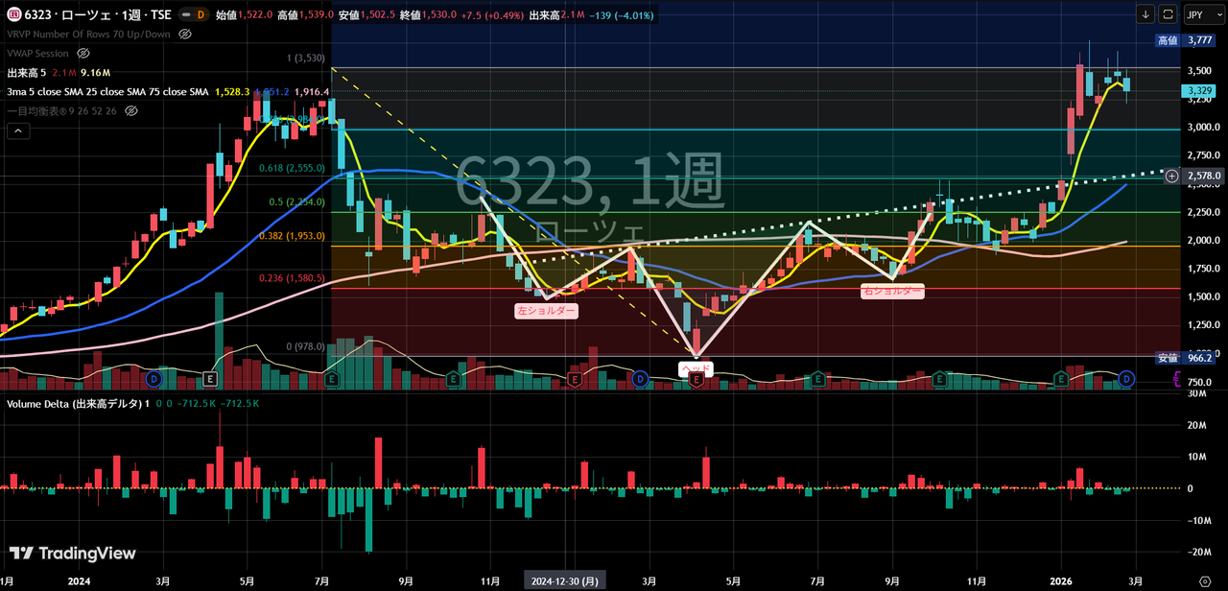Click the down arrow button near JPY
This screenshot has height=591, width=1228.
point(1145,14)
